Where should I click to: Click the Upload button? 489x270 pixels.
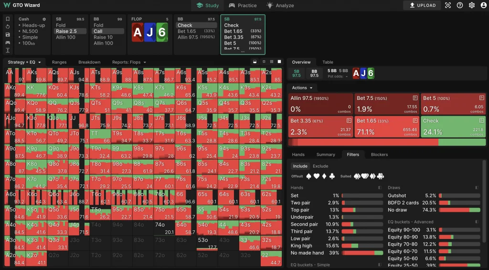[x=423, y=5]
